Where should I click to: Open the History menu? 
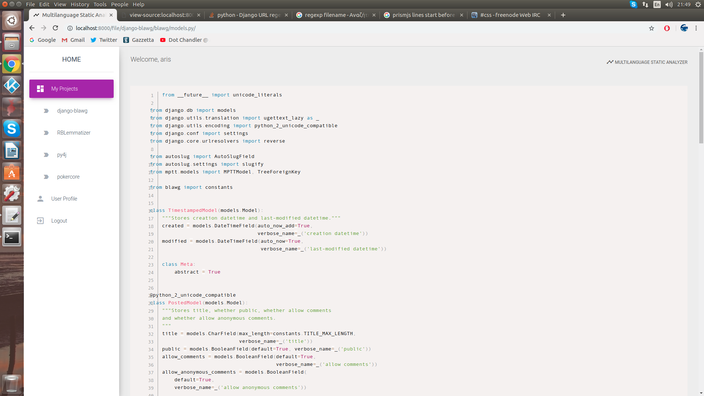[x=80, y=4]
